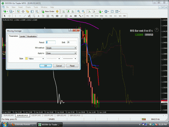Select the cursor arrow tool
The width and height of the screenshot is (169, 127).
(5, 16)
